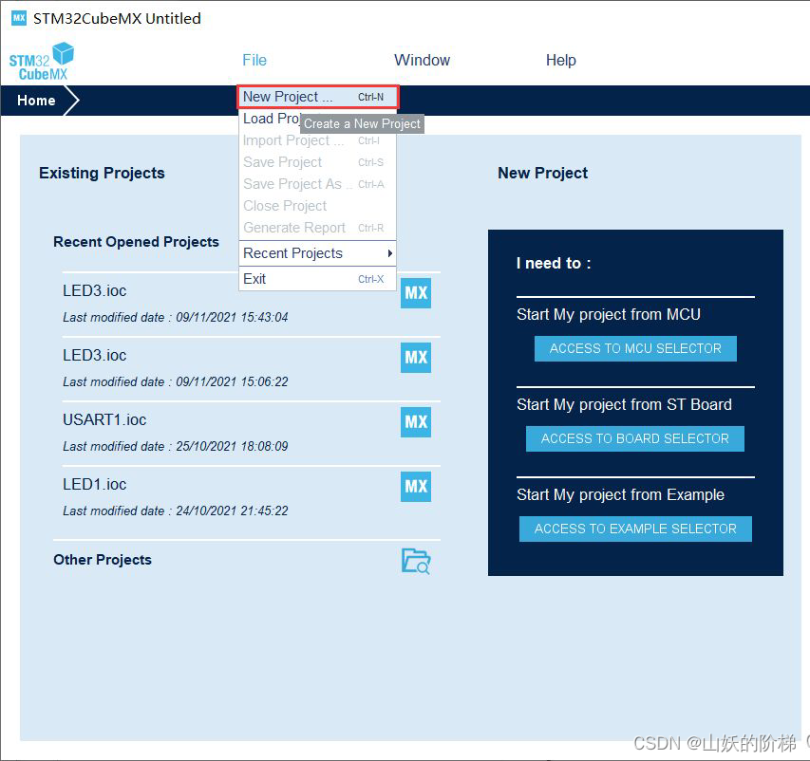The image size is (810, 761).
Task: Click the Recent Opened Projects heading
Action: point(136,242)
